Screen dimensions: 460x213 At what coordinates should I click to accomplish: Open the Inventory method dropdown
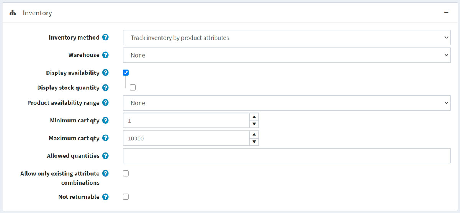click(286, 38)
